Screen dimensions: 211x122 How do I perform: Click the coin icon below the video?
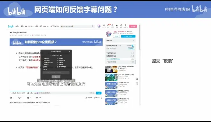[20, 98]
